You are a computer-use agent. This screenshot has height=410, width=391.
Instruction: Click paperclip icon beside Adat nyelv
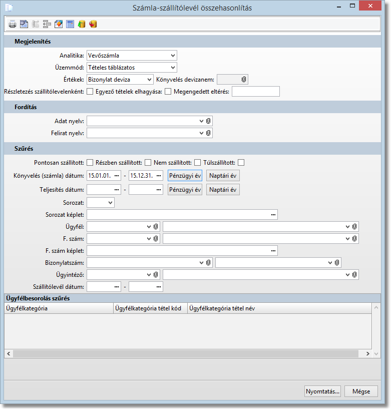[x=209, y=121]
